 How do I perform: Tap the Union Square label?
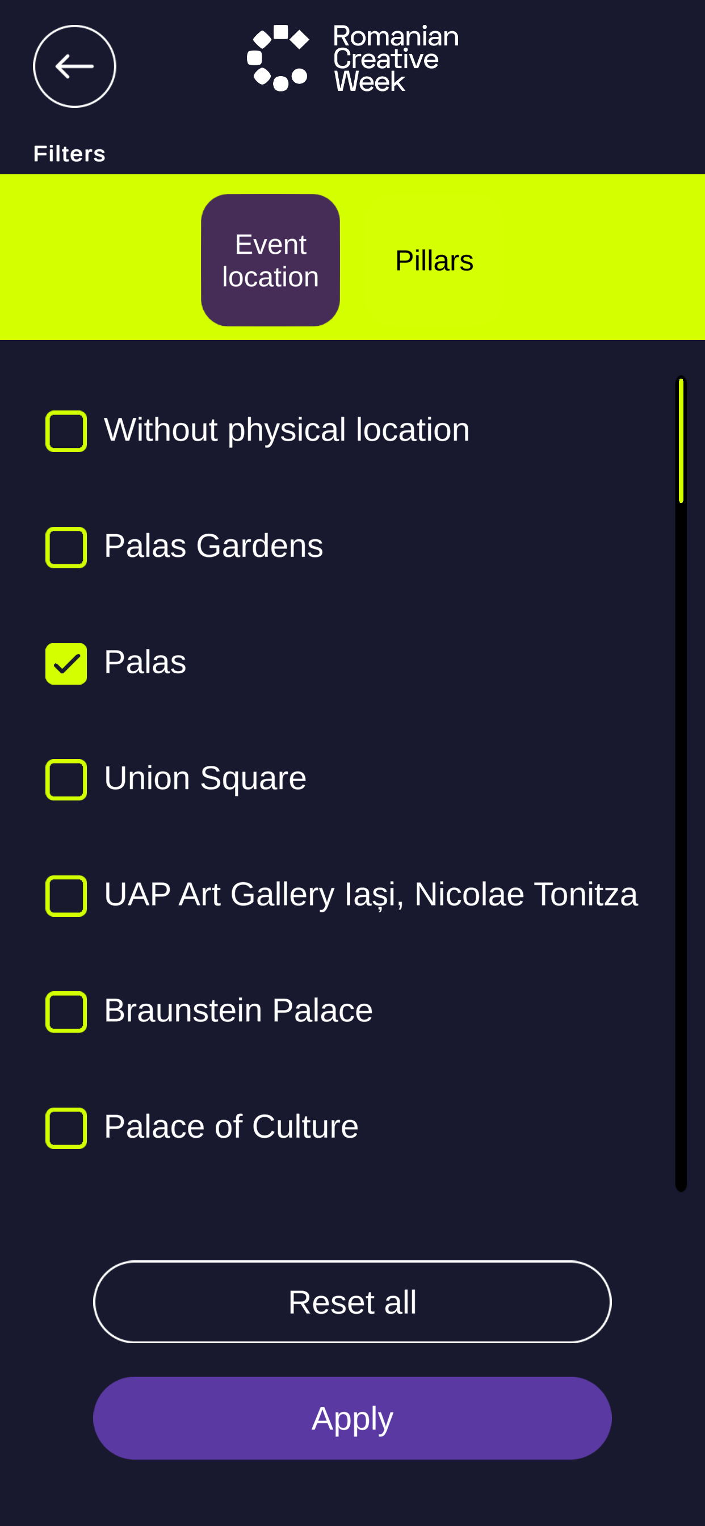205,778
